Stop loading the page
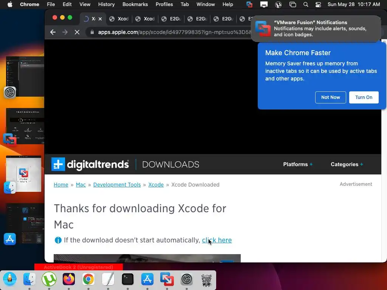Screen dimensions: 387x290 pos(77,32)
